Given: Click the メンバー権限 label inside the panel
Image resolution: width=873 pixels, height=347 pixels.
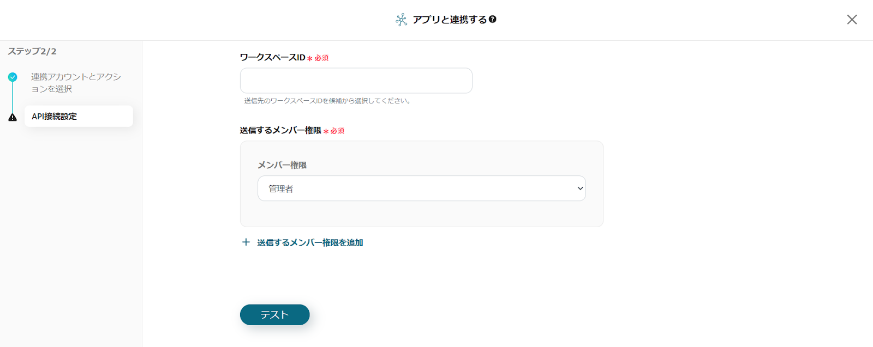Looking at the screenshot, I should [282, 165].
